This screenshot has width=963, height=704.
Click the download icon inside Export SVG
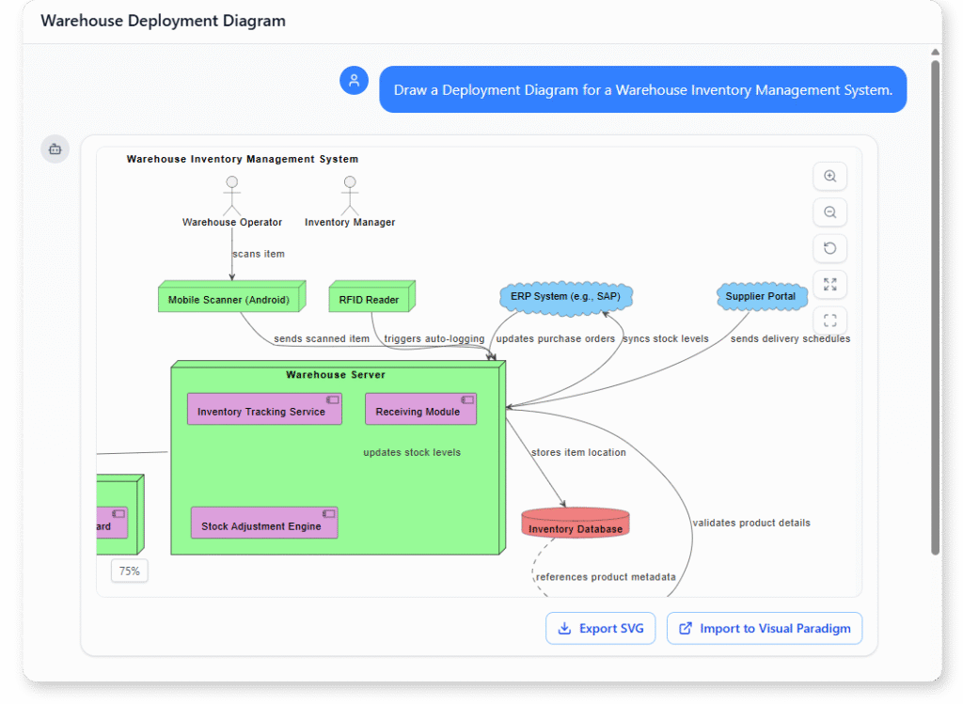[x=564, y=628]
